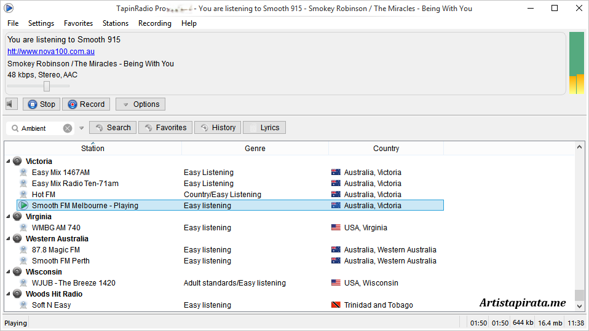The height and width of the screenshot is (331, 589).
Task: Click the USA flag on the WJUB row
Action: [x=336, y=283]
